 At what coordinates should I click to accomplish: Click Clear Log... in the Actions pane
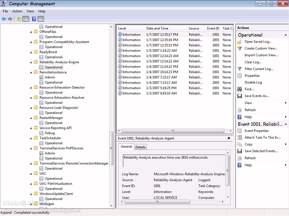(253, 62)
